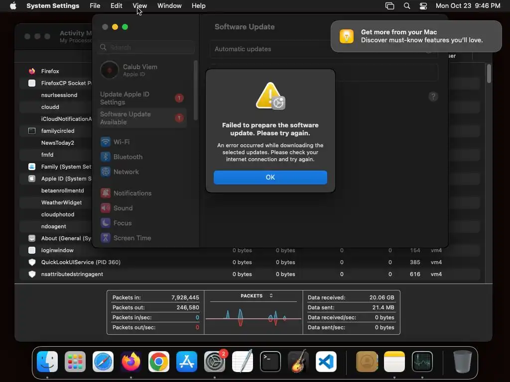Click the date and time in menu bar
510x382 pixels.
pyautogui.click(x=468, y=6)
